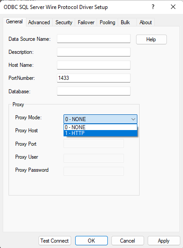
Task: Focus the Description input field
Action: (x=94, y=52)
